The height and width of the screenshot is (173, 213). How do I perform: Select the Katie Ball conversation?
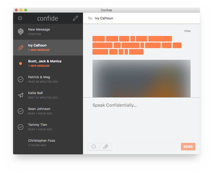(x=48, y=95)
